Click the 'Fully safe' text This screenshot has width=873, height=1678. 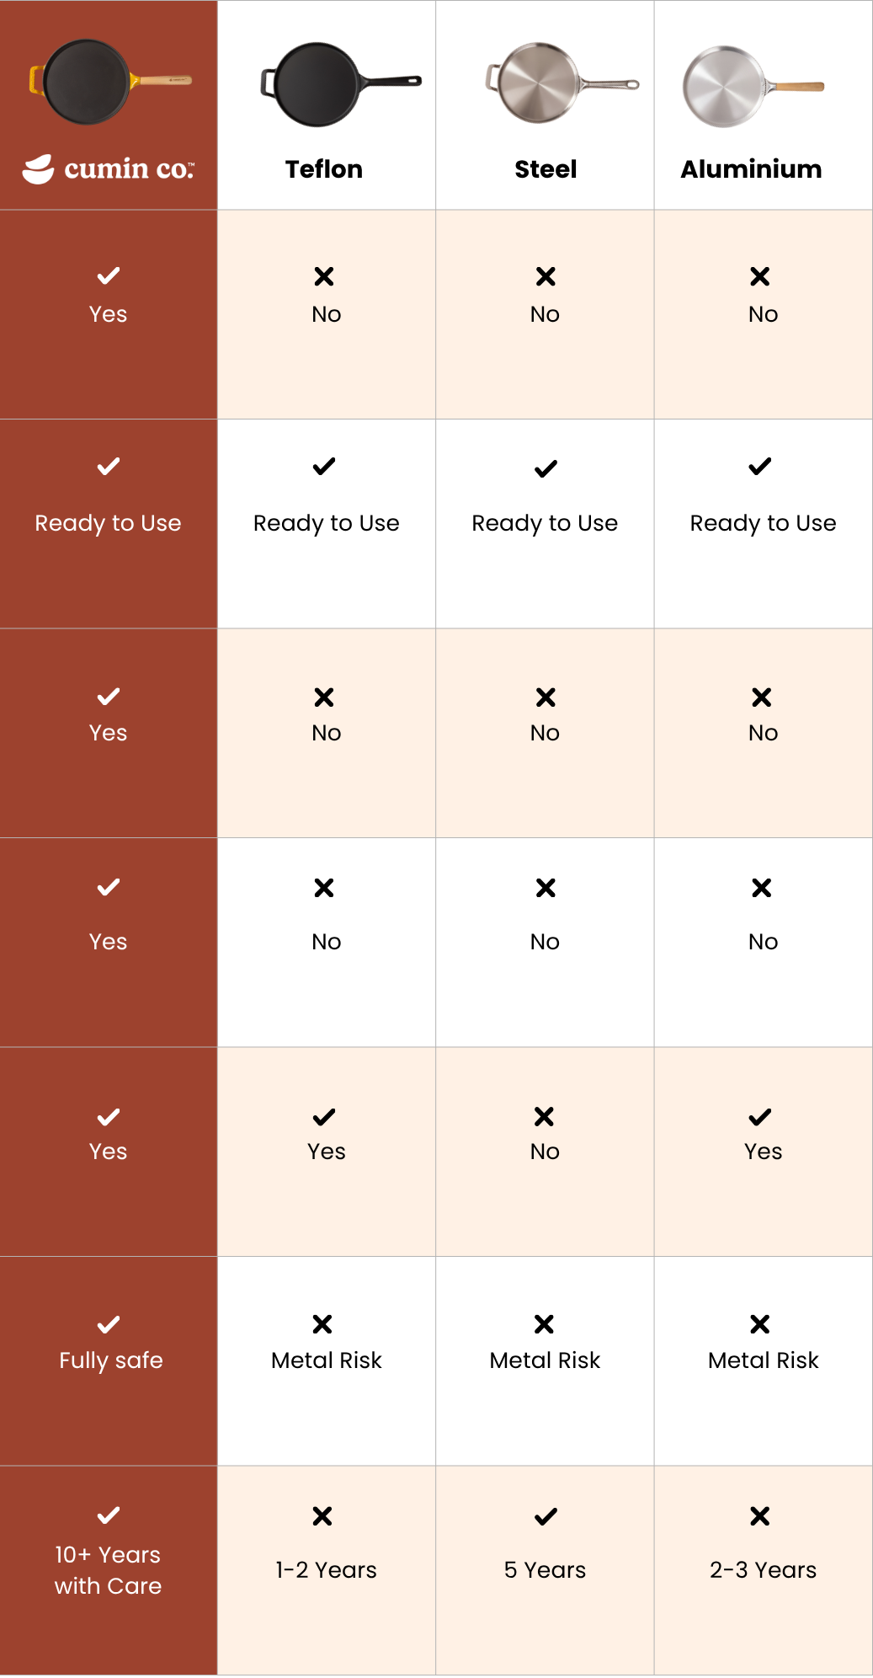(x=111, y=1360)
